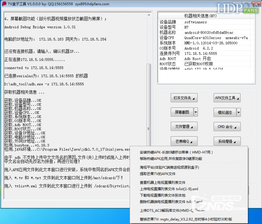The image size is (262, 224).
Task: Select the 系统版本 row label
Action: pos(168,43)
